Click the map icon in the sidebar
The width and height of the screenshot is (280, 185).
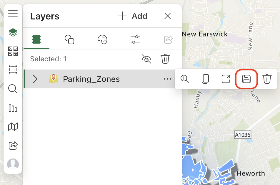click(x=13, y=127)
